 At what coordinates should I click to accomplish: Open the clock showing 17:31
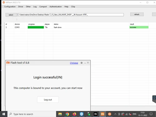click(x=143, y=114)
